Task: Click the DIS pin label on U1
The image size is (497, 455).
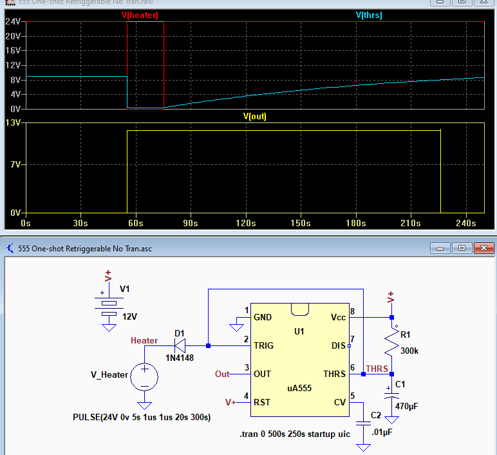Action: point(339,345)
